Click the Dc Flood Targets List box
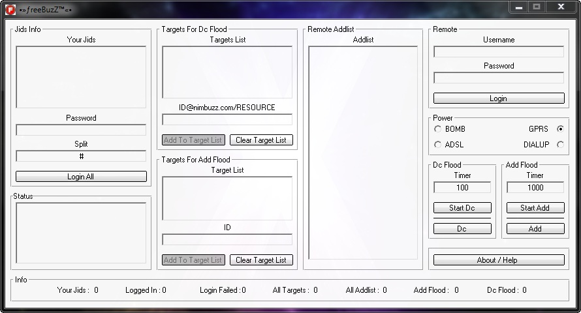This screenshot has height=313, width=581. point(227,72)
